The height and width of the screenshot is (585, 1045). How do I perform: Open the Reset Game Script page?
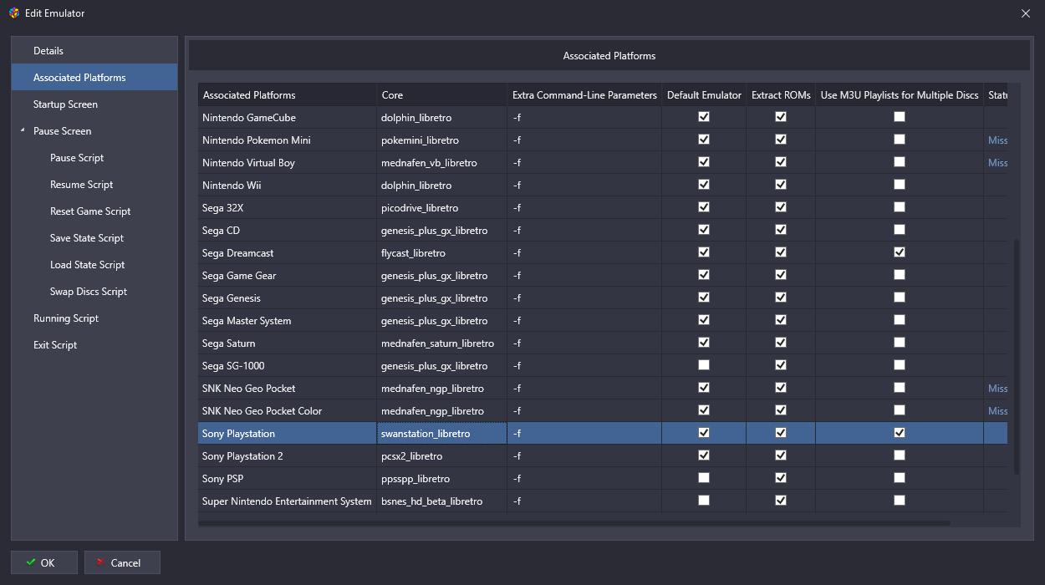click(94, 211)
